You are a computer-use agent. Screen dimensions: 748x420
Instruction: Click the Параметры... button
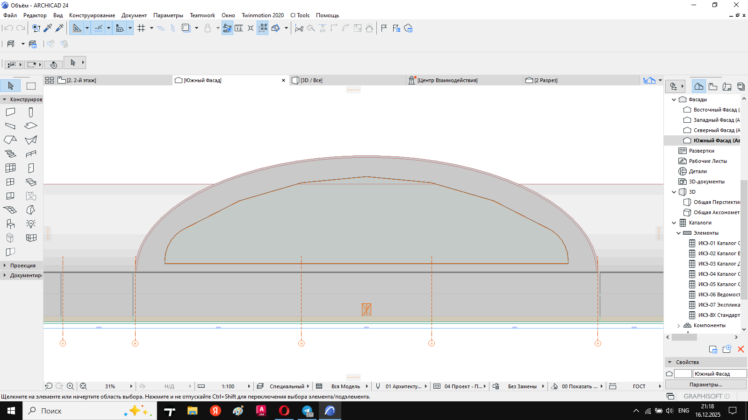(705, 385)
